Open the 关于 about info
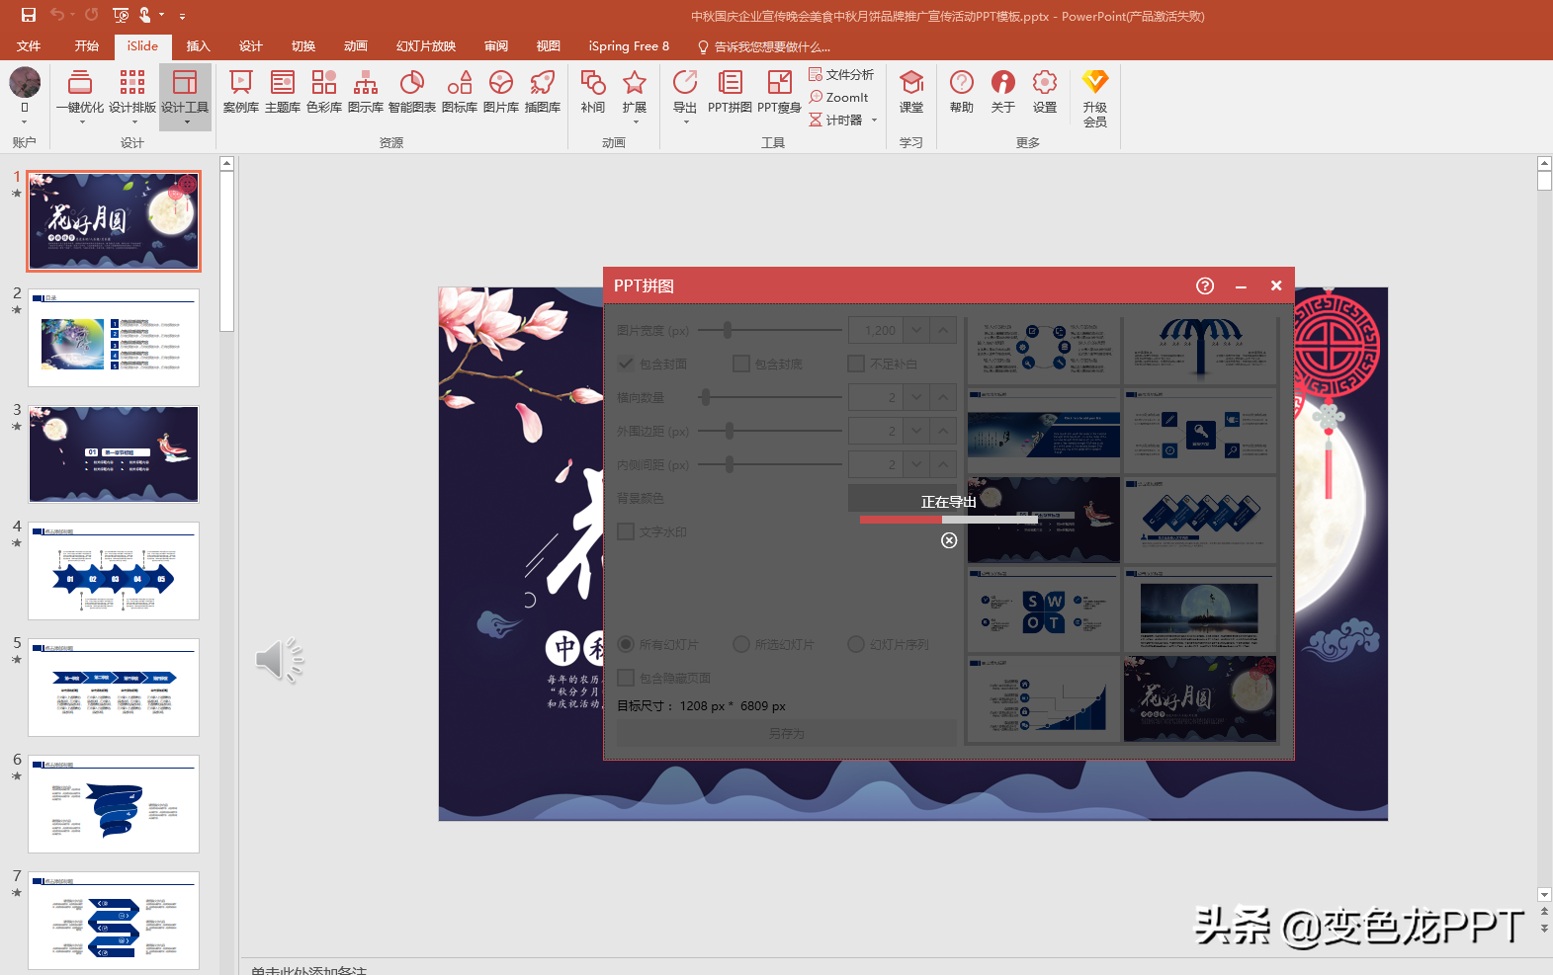This screenshot has height=975, width=1553. [x=1003, y=92]
